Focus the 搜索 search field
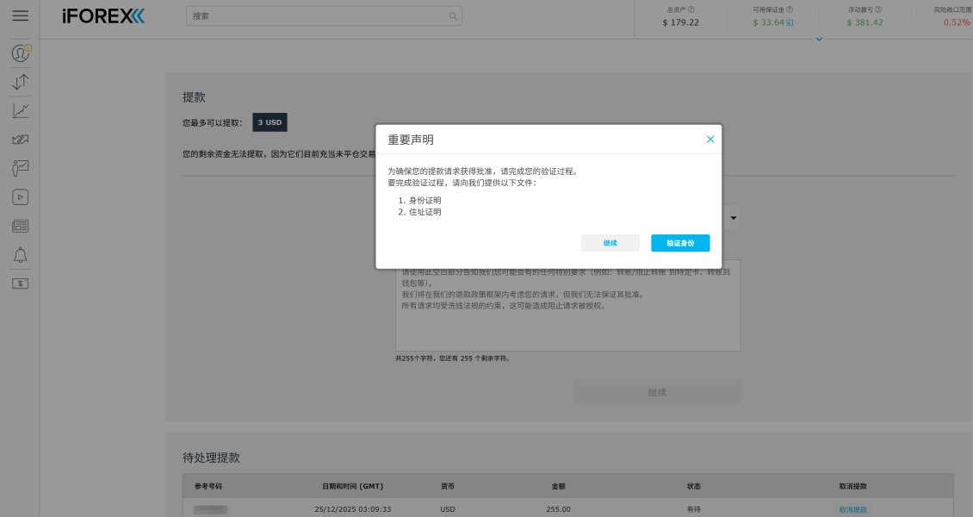This screenshot has width=973, height=517. pos(323,16)
